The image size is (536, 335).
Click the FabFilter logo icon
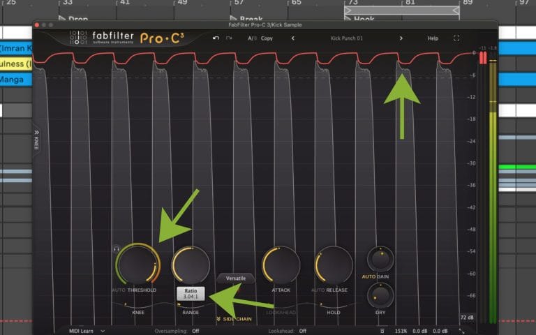point(78,37)
